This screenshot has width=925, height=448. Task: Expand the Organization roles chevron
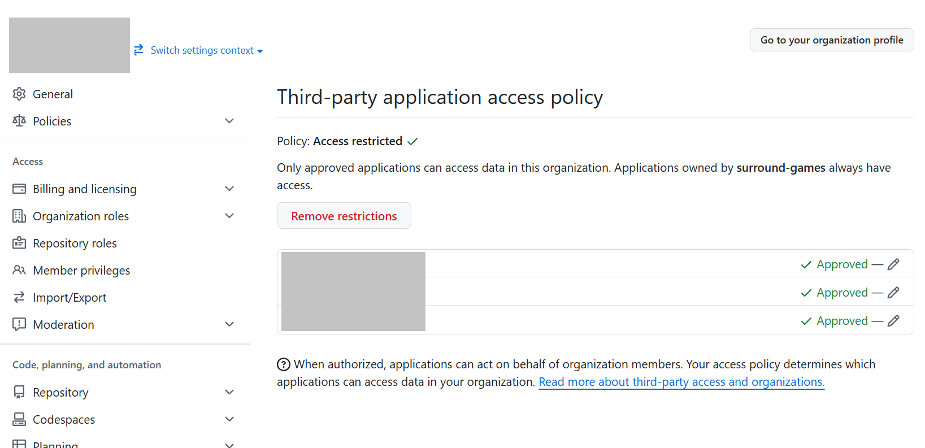point(229,216)
